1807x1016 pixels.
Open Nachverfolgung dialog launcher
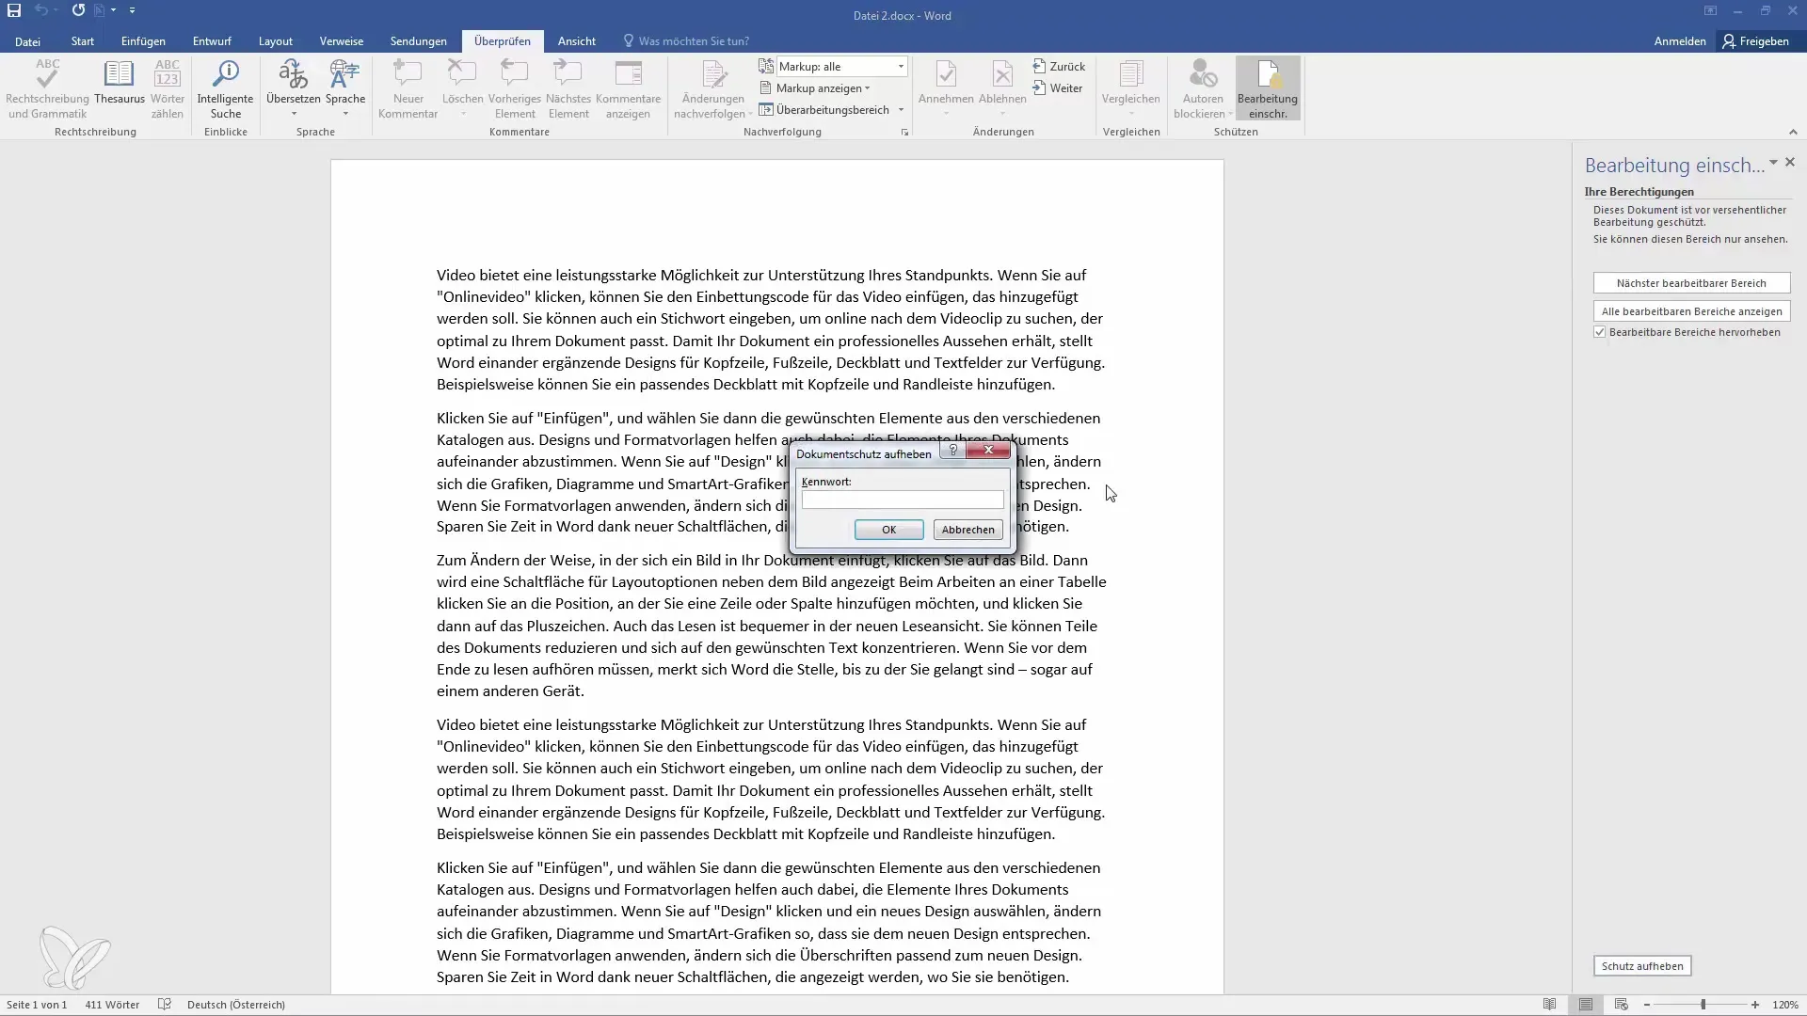point(904,133)
